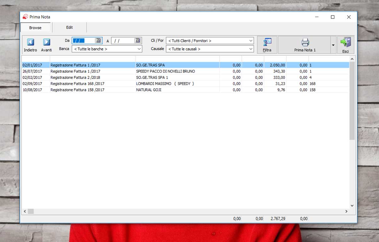Screen dimensions: 379x242
Task: Click the vertical scrollbar up arrow
Action: click(352, 59)
